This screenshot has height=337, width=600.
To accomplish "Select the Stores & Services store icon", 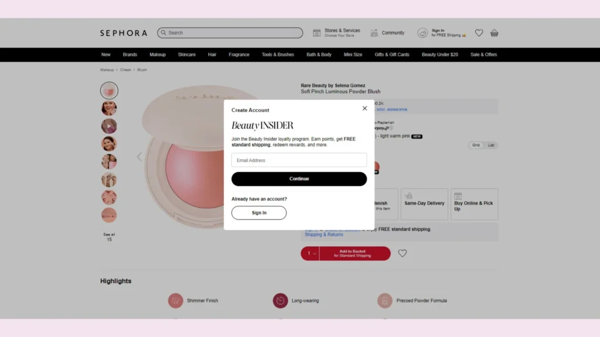I will [x=317, y=32].
